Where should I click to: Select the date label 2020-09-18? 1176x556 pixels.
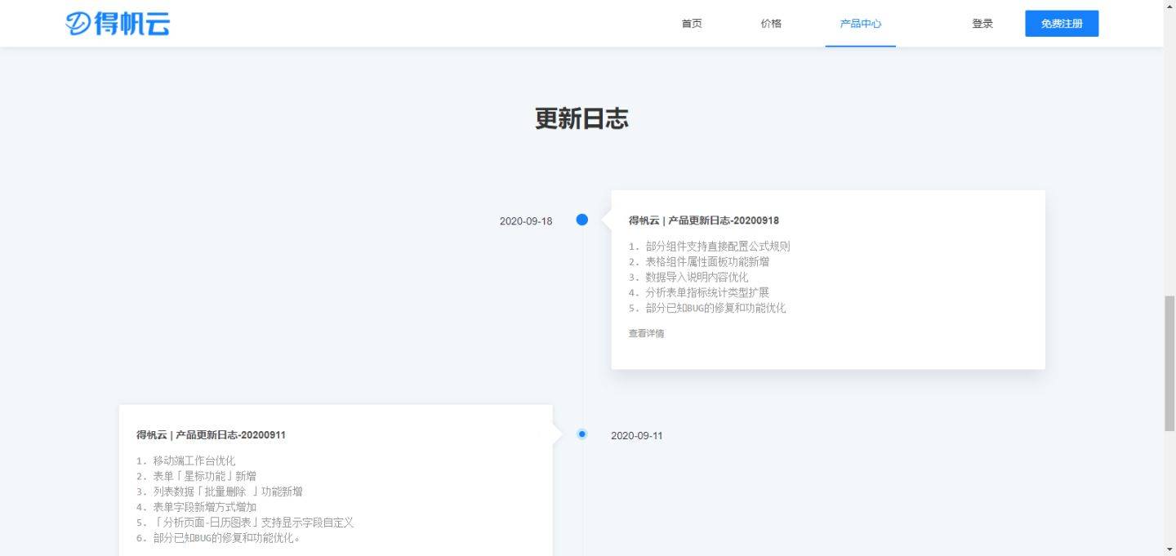pos(526,220)
